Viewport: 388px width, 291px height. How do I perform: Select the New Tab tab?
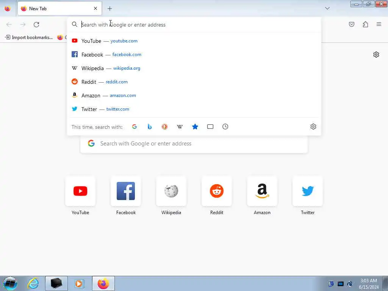tap(59, 8)
